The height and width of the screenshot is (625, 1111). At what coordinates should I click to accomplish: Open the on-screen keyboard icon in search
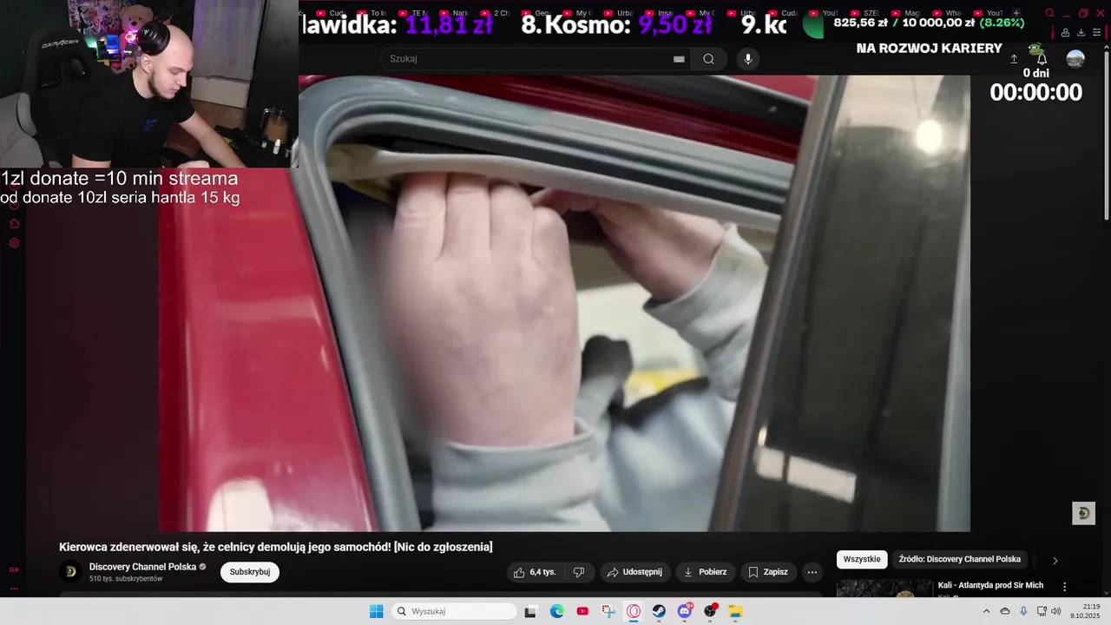(x=679, y=59)
